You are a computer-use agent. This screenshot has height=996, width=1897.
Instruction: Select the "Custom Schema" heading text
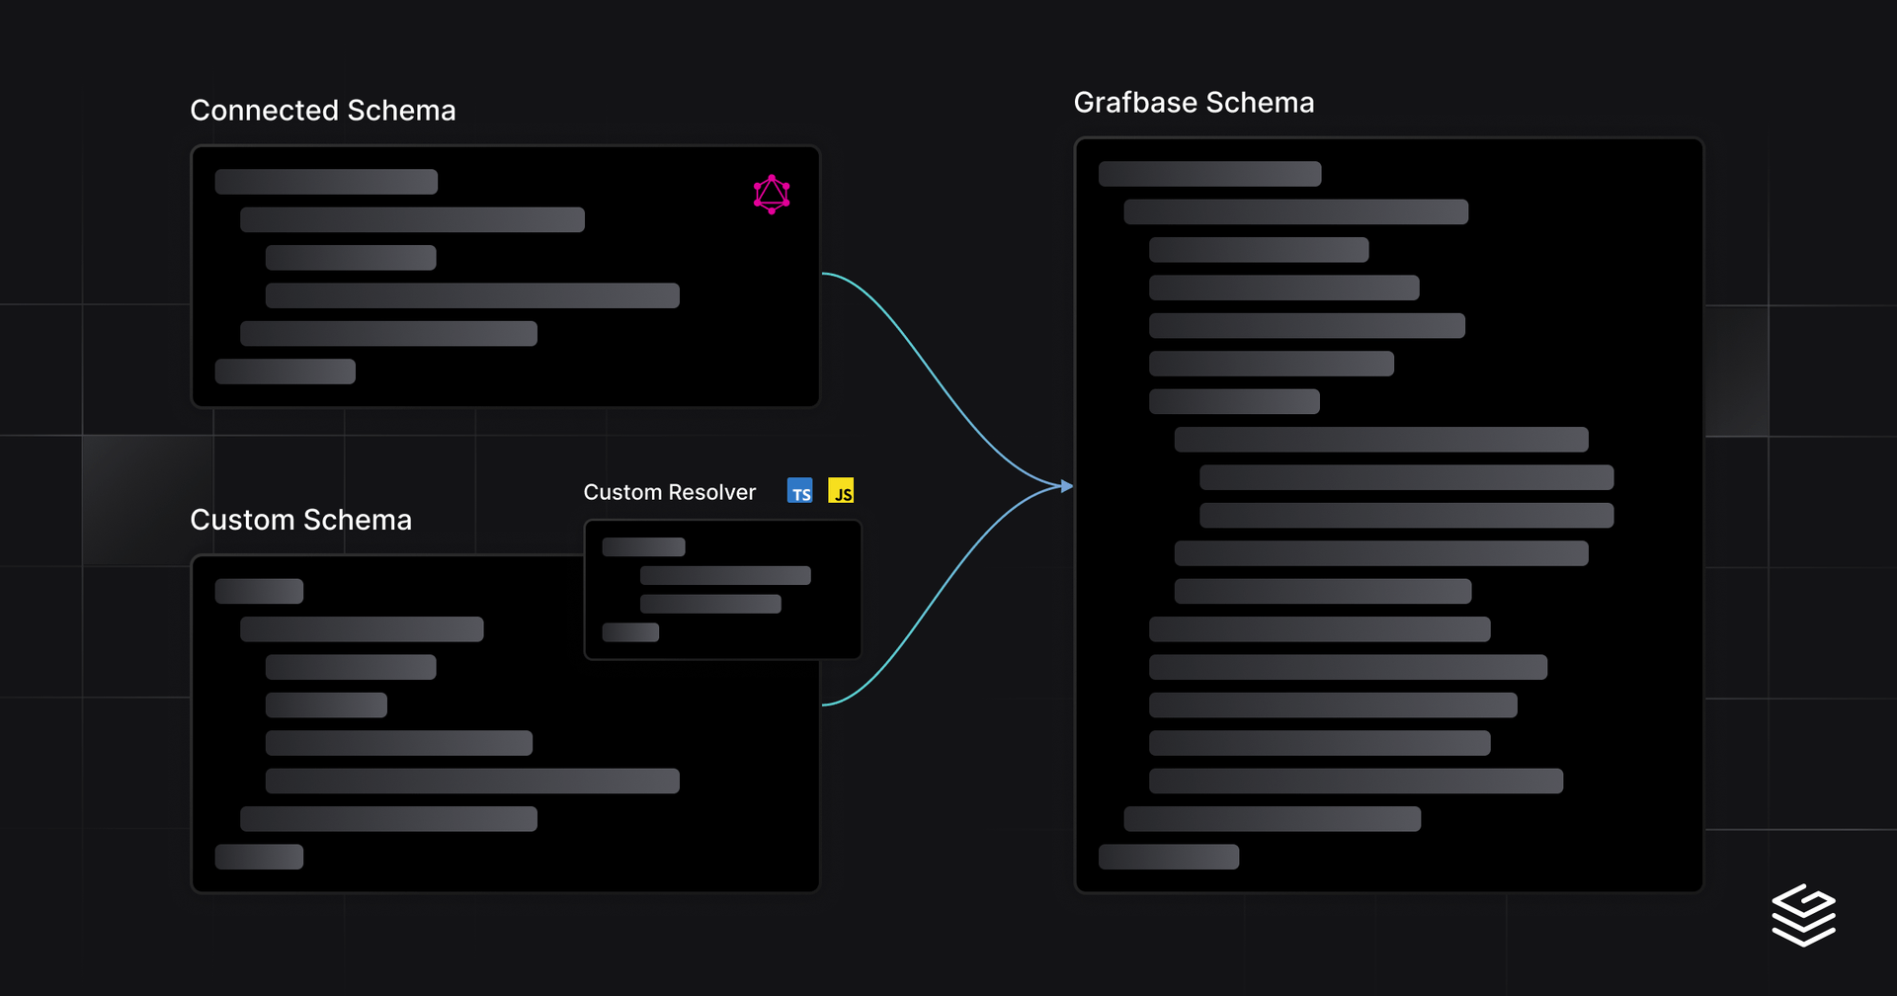pos(300,520)
